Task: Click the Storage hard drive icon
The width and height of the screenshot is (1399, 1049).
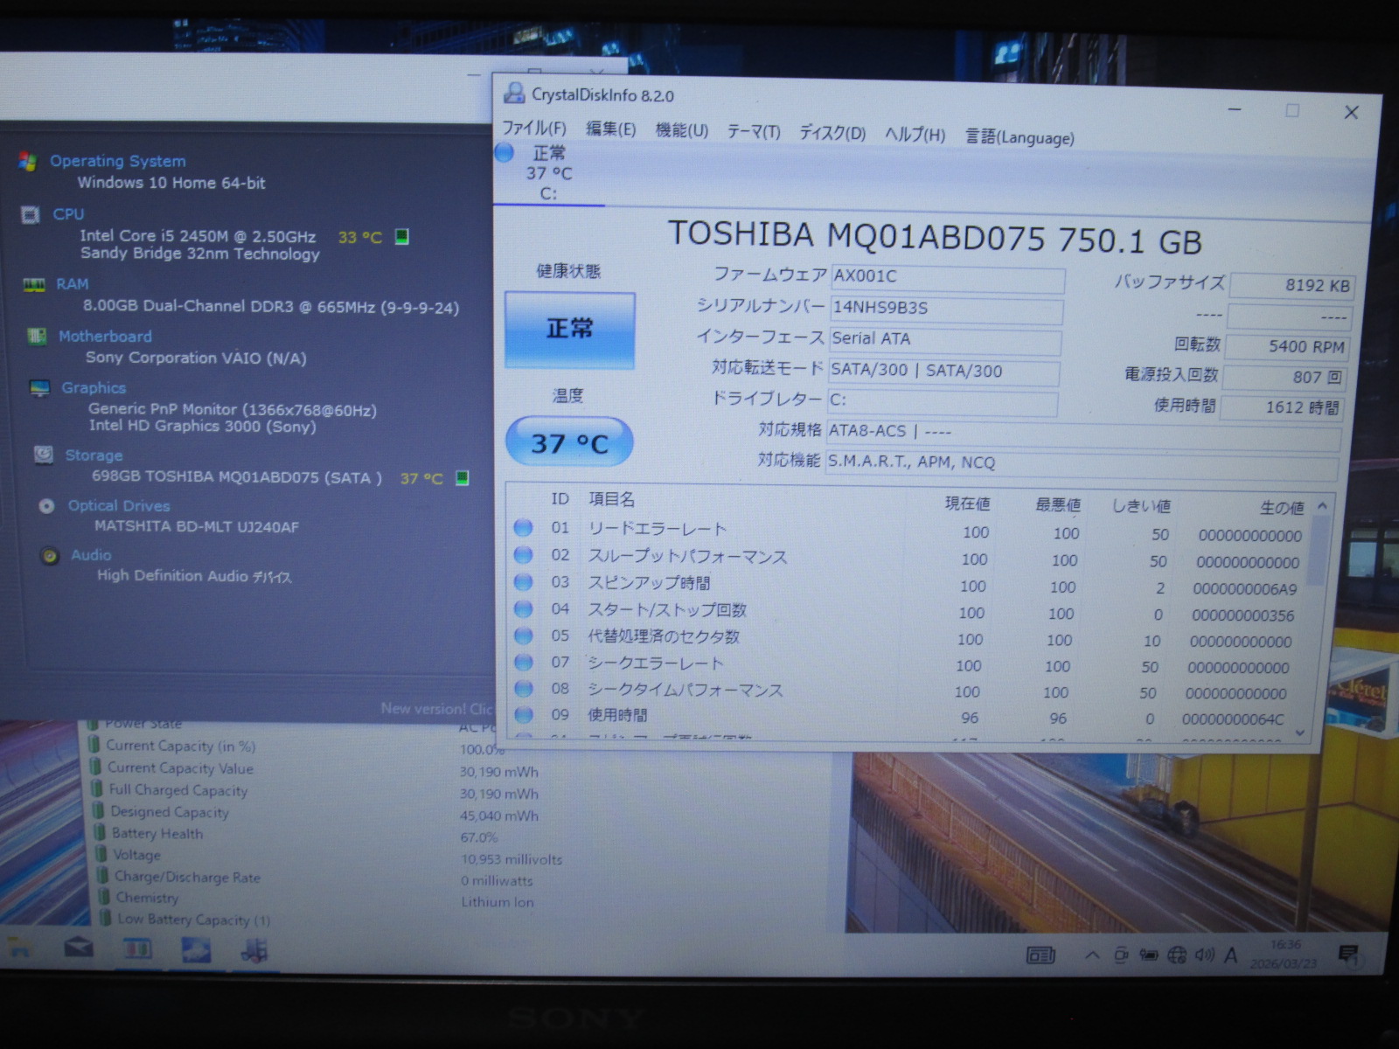Action: point(43,455)
